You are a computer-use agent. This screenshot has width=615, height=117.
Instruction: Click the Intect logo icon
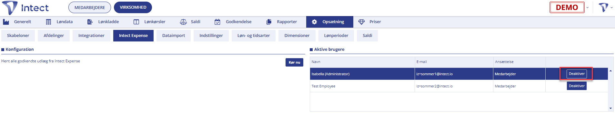point(10,7)
